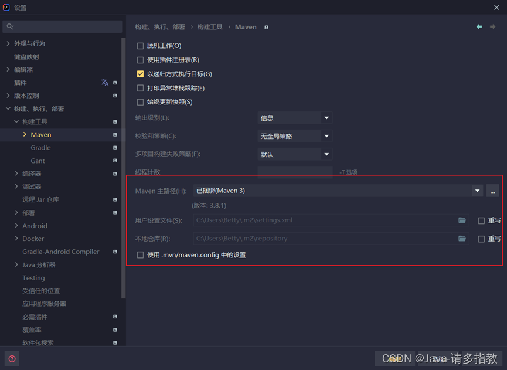The image size is (507, 370).
Task: Click the marker icon after Maven breadcrumb
Action: point(267,27)
